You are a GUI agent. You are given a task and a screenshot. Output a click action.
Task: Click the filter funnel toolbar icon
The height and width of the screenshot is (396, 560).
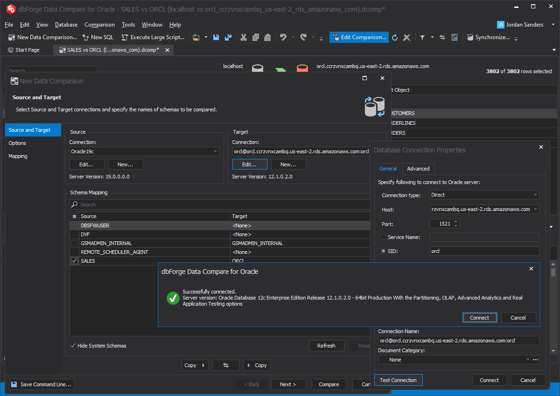click(x=422, y=37)
